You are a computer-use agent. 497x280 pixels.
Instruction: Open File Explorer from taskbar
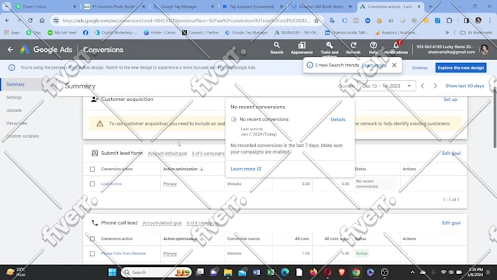click(228, 272)
